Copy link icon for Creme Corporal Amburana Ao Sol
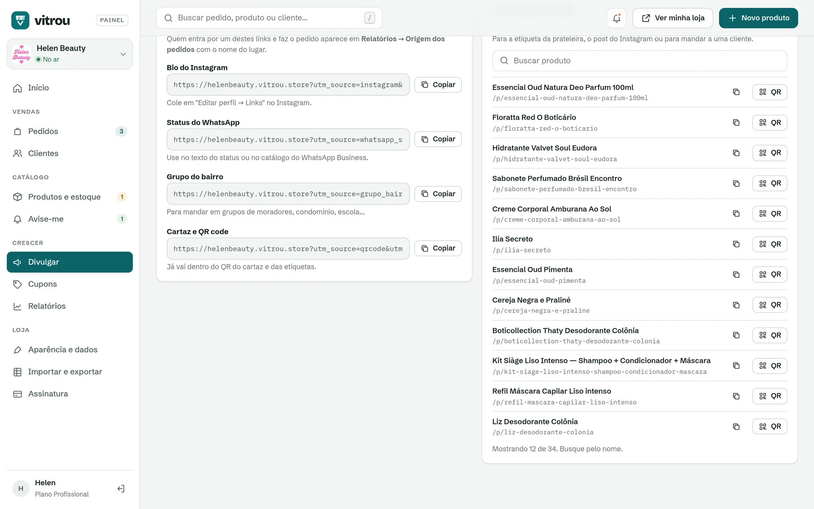Image resolution: width=814 pixels, height=509 pixels. click(736, 214)
